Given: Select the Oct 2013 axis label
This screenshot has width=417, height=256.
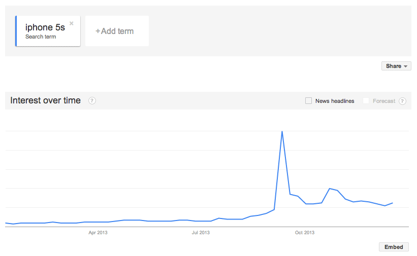Looking at the screenshot, I should coord(305,233).
